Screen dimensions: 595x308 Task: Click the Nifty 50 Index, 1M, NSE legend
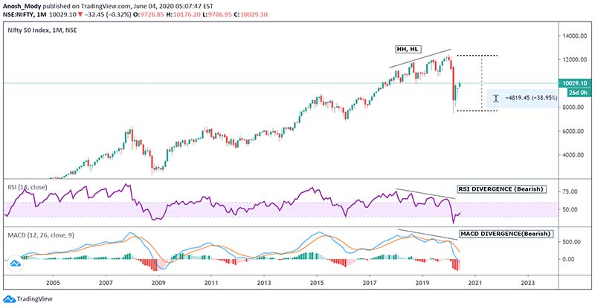click(x=42, y=30)
